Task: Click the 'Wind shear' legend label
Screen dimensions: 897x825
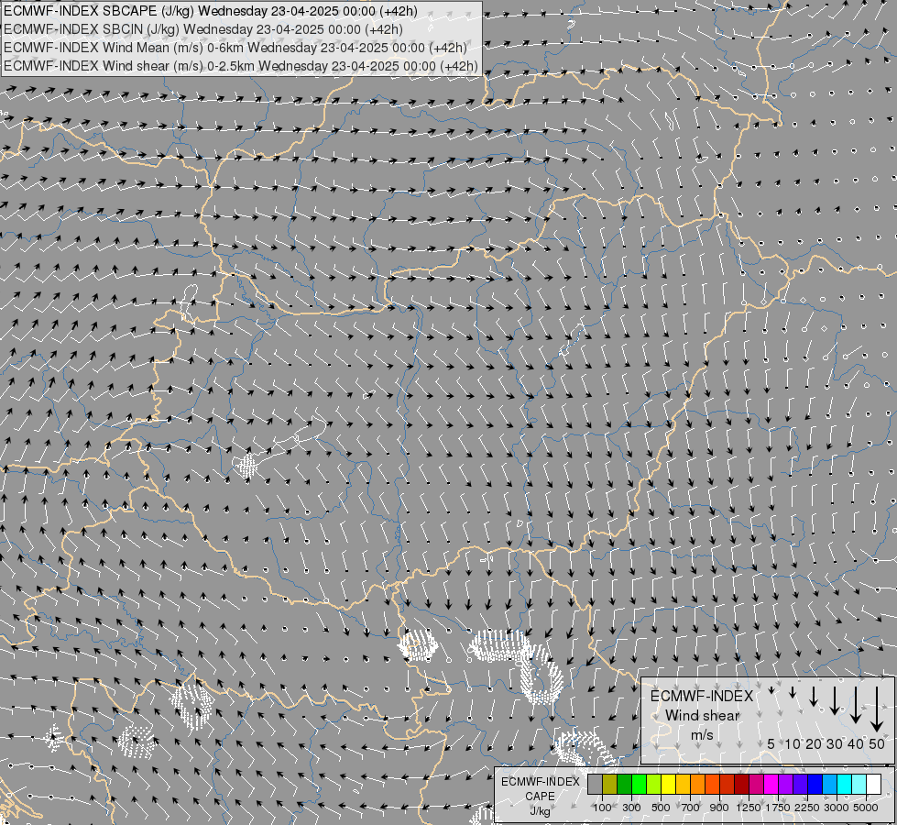Action: pyautogui.click(x=703, y=716)
